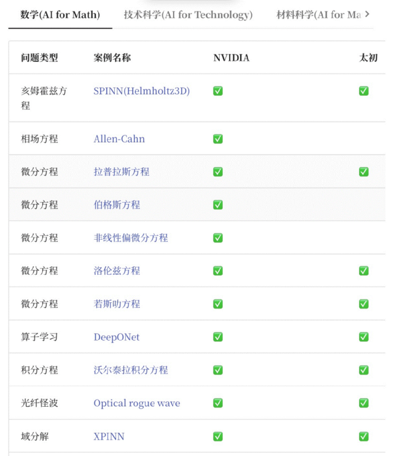The height and width of the screenshot is (456, 393).
Task: Open the 非线性偏微分方程 link
Action: click(x=130, y=238)
